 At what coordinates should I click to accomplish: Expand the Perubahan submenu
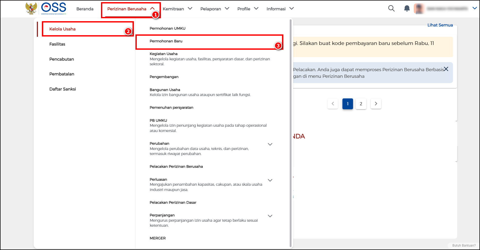tap(270, 144)
